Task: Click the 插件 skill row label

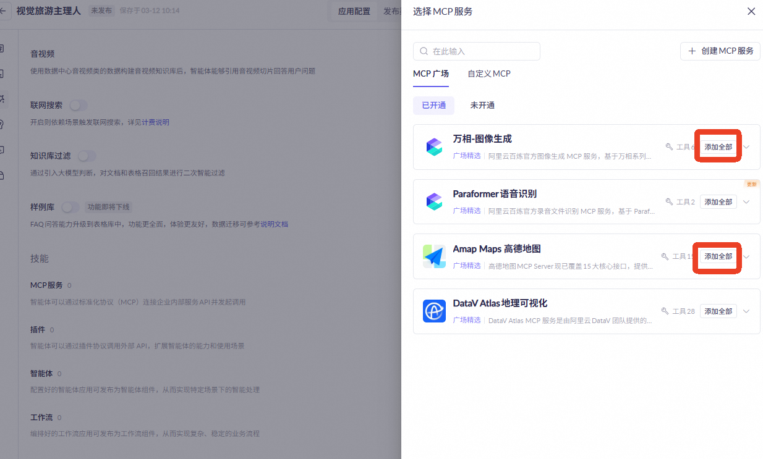Action: pyautogui.click(x=38, y=330)
